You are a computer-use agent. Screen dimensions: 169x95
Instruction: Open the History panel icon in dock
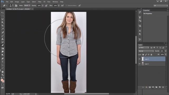[140, 12]
